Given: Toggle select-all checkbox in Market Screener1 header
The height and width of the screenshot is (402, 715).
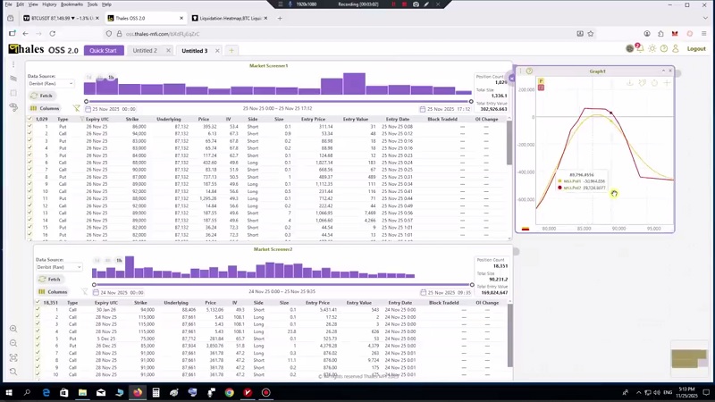Looking at the screenshot, I should click(29, 119).
